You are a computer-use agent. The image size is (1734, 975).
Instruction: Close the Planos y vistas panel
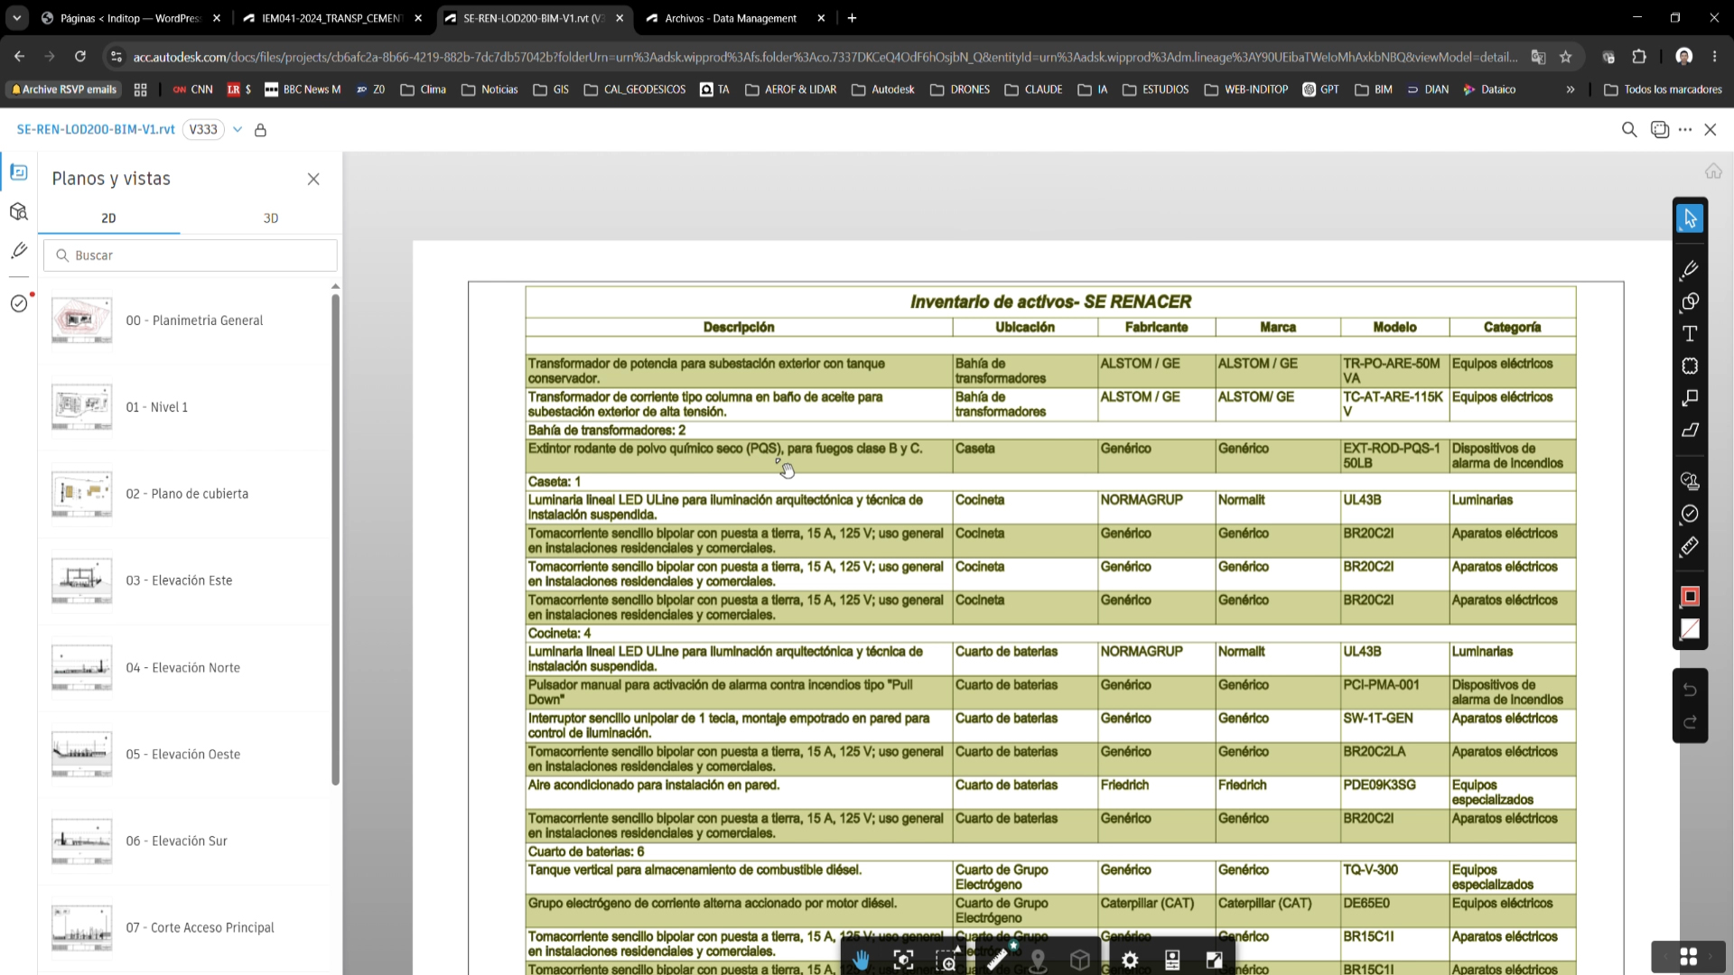(313, 179)
